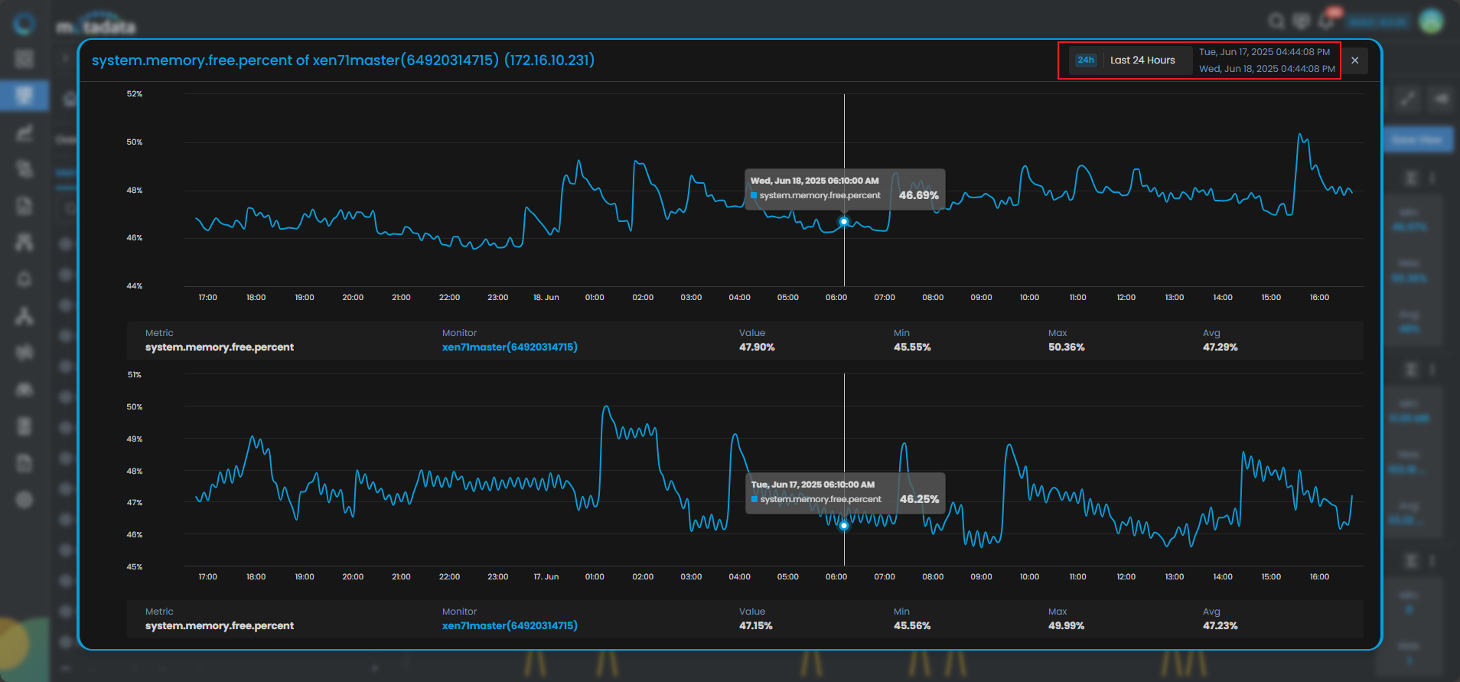Click the circular app logo at top left
Screen dimensions: 1460x682
[24, 23]
